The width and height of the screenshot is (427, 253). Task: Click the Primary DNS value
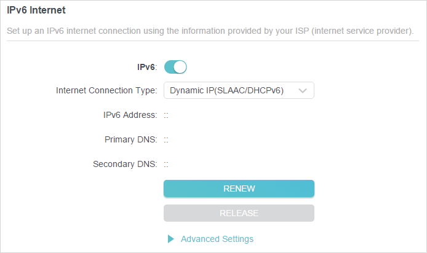[166, 140]
